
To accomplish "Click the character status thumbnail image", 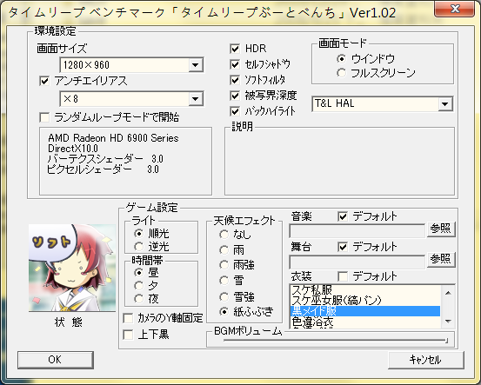I will [x=72, y=268].
